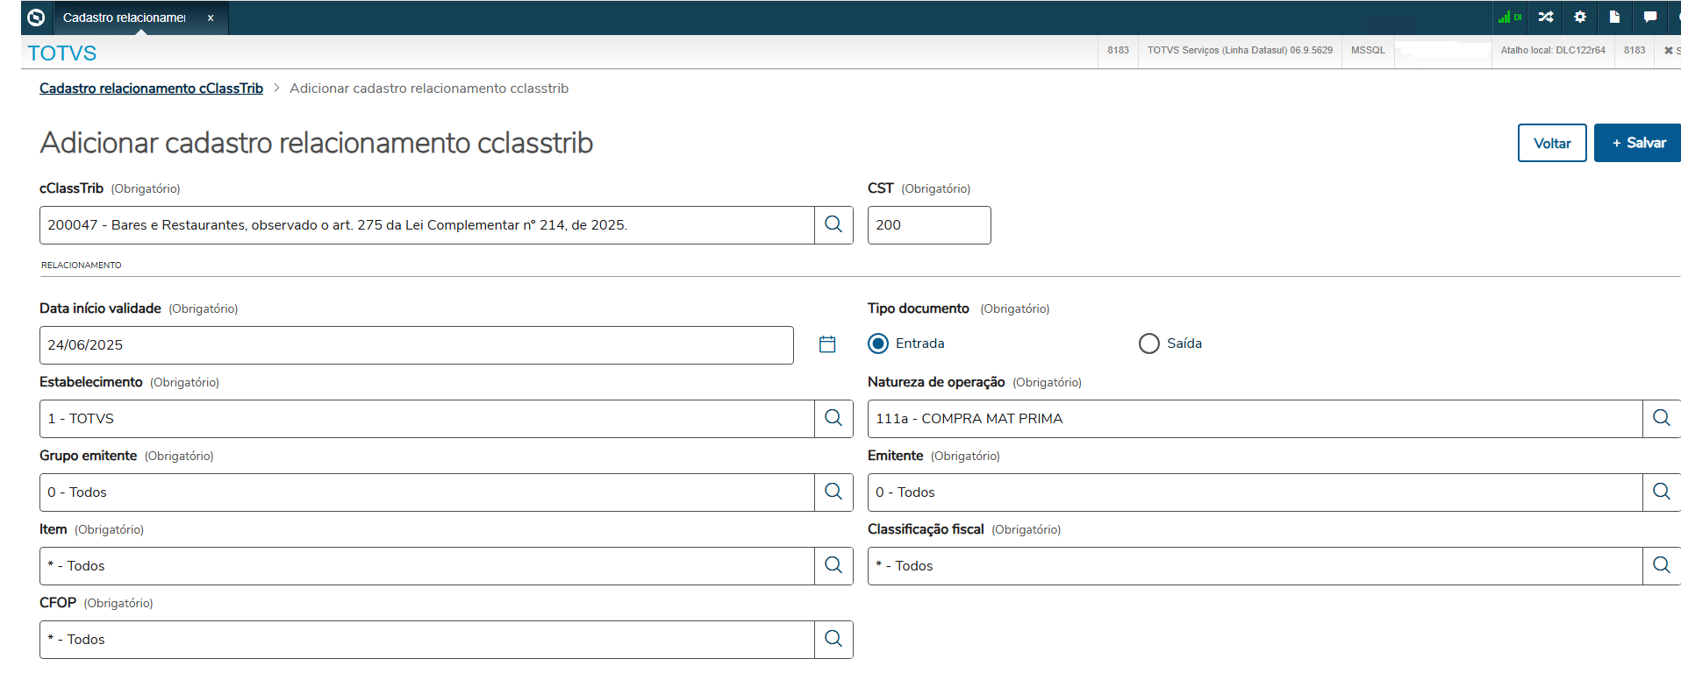Close the Cadastro relacionamento tab
Image resolution: width=1681 pixels, height=673 pixels.
[211, 18]
